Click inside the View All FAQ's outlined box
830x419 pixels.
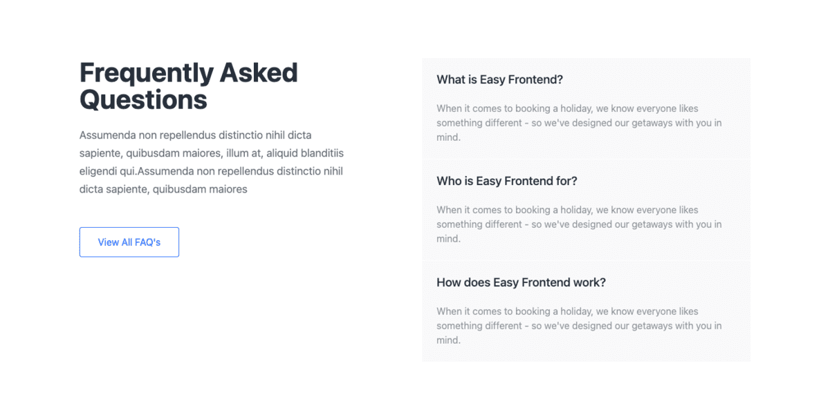(129, 242)
